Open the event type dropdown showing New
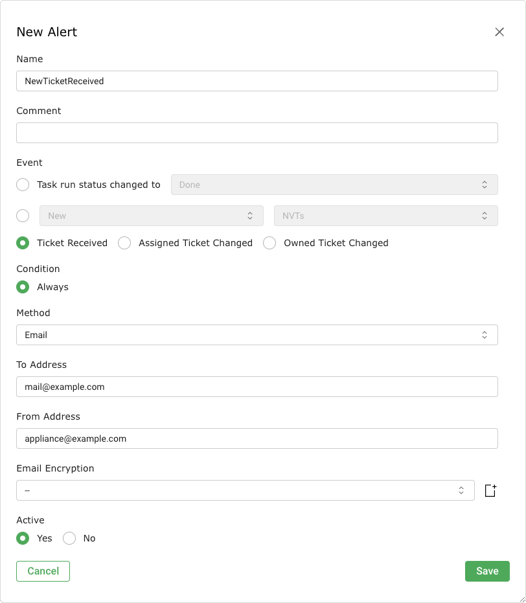 pos(152,216)
